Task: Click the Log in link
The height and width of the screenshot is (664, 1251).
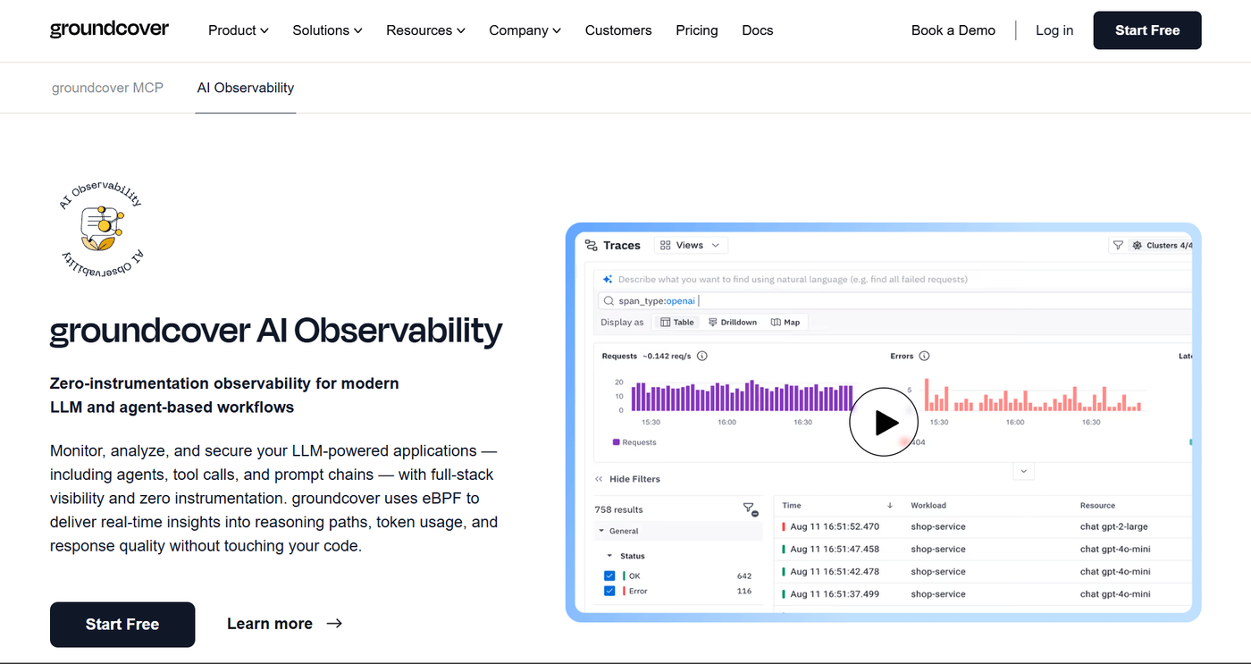Action: pos(1054,30)
